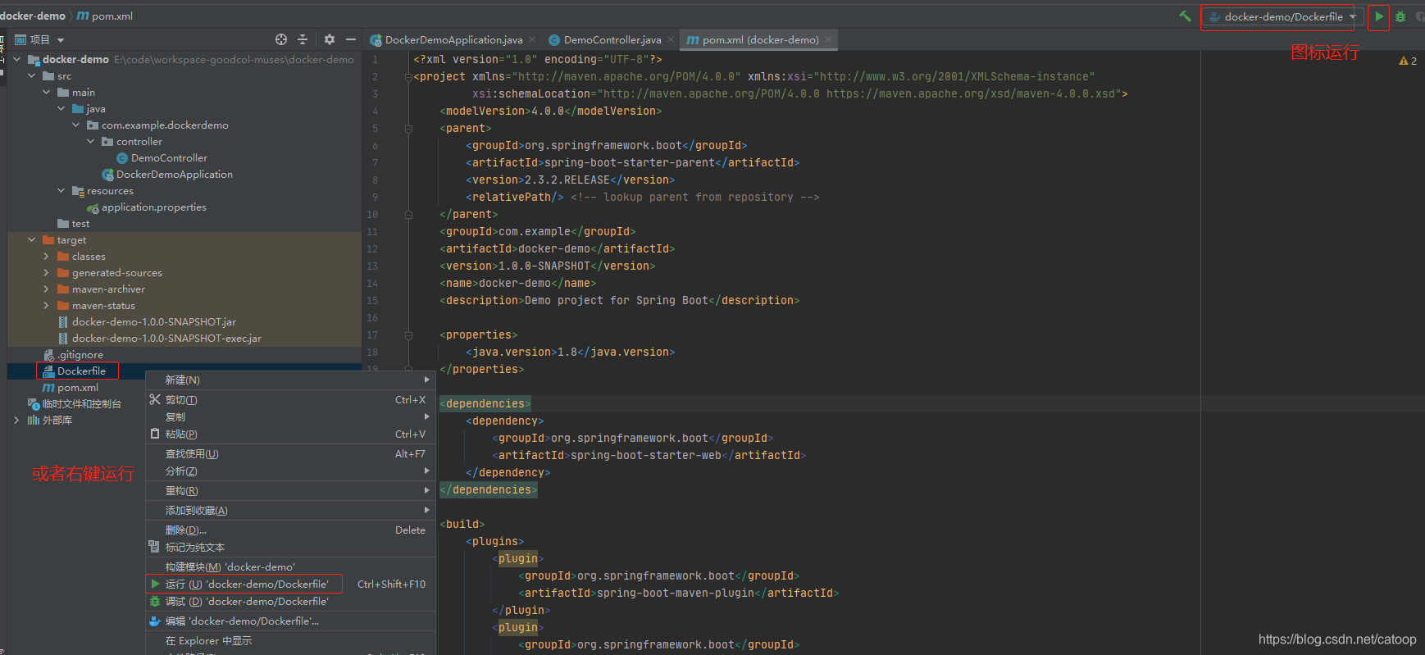Expand the maven-archiver folder
The height and width of the screenshot is (655, 1425).
click(x=46, y=289)
